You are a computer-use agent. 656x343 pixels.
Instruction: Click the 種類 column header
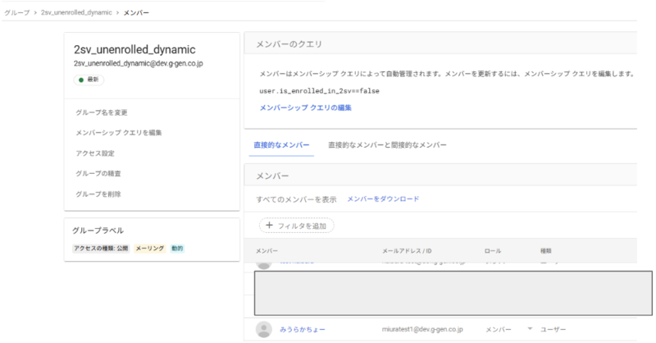pos(545,251)
